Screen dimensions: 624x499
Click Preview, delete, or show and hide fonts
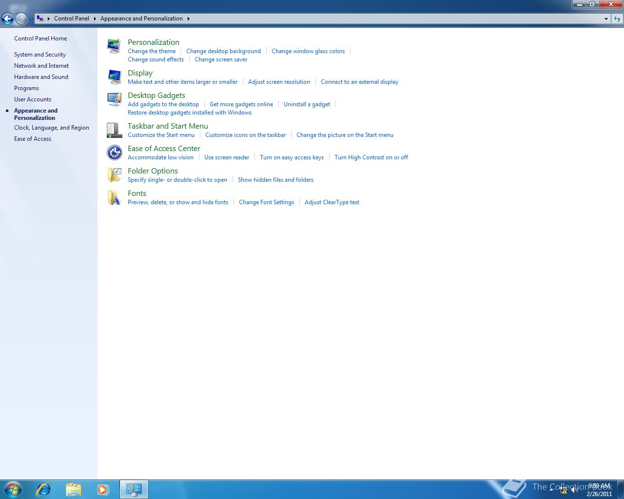coord(178,202)
